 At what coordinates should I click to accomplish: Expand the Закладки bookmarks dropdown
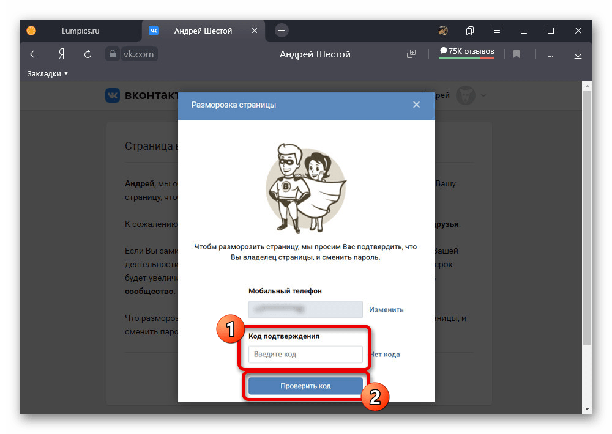(x=47, y=74)
